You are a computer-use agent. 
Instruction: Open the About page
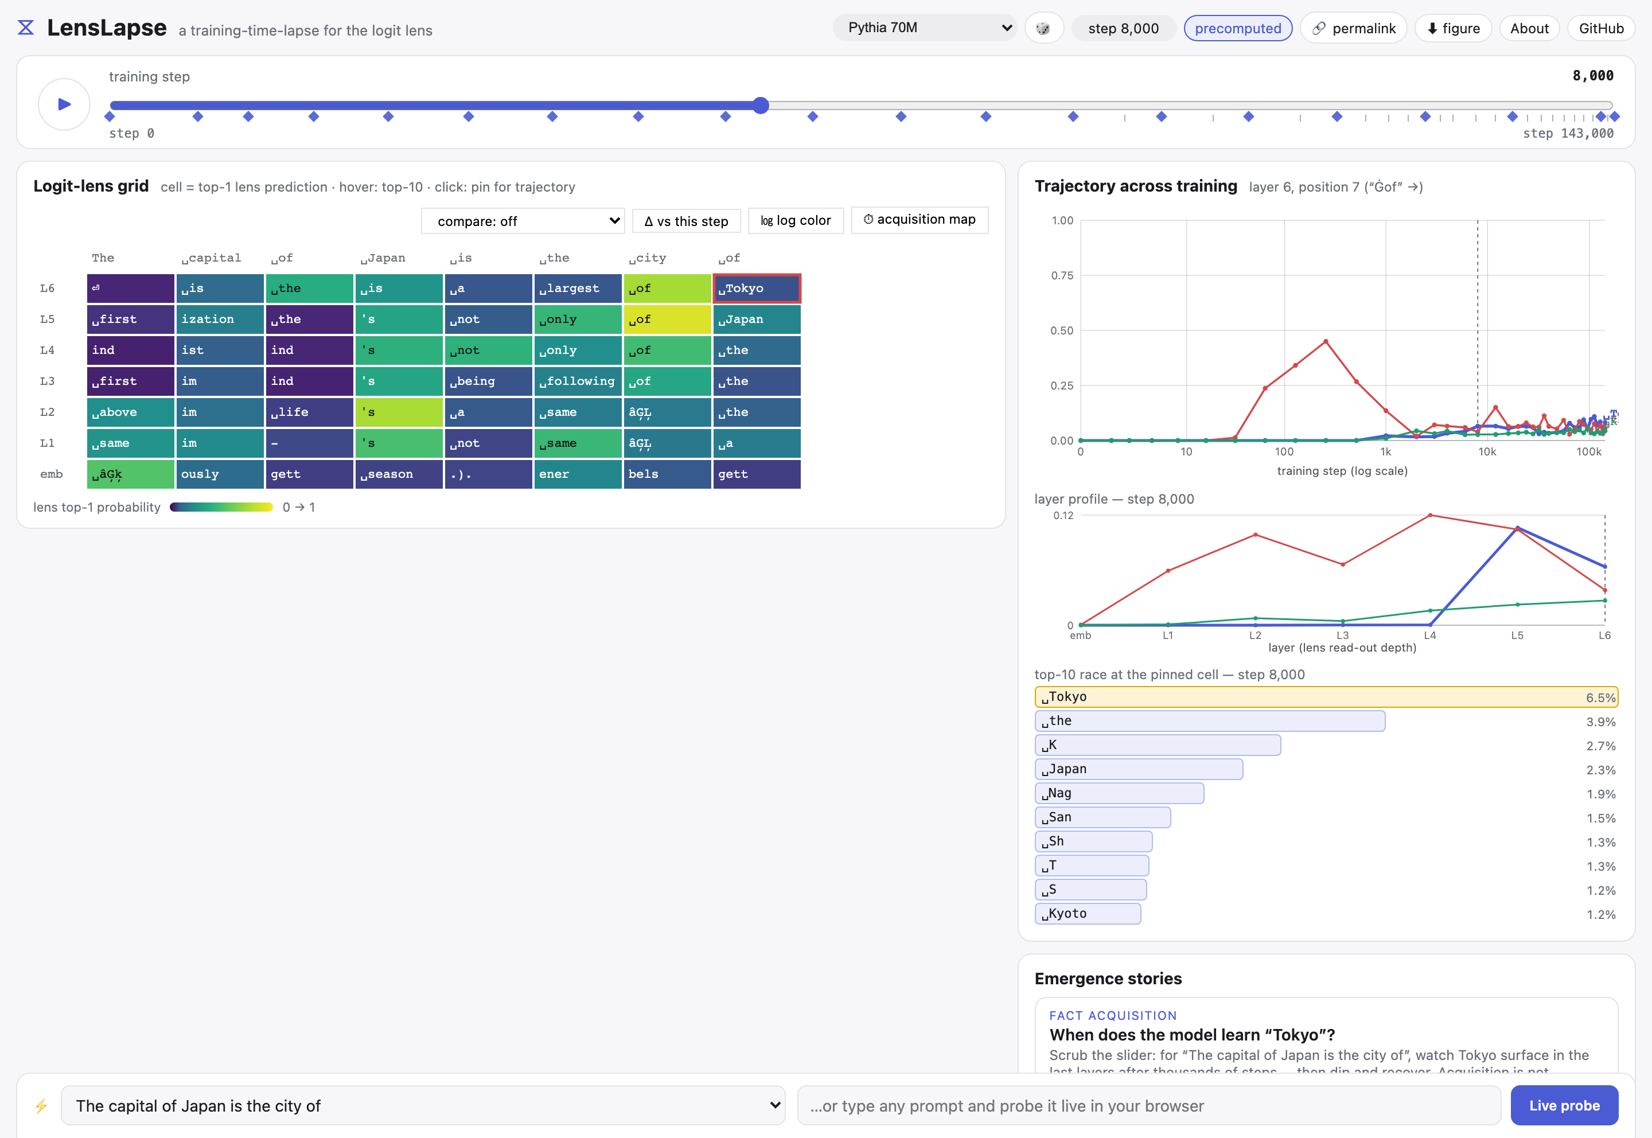pos(1529,29)
